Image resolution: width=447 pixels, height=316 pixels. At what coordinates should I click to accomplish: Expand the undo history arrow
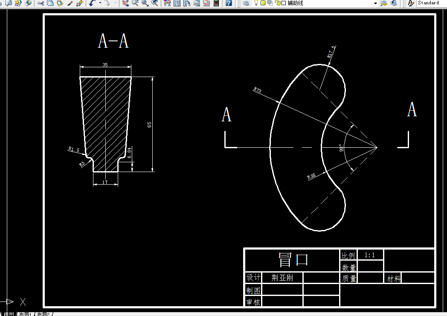[x=100, y=3]
